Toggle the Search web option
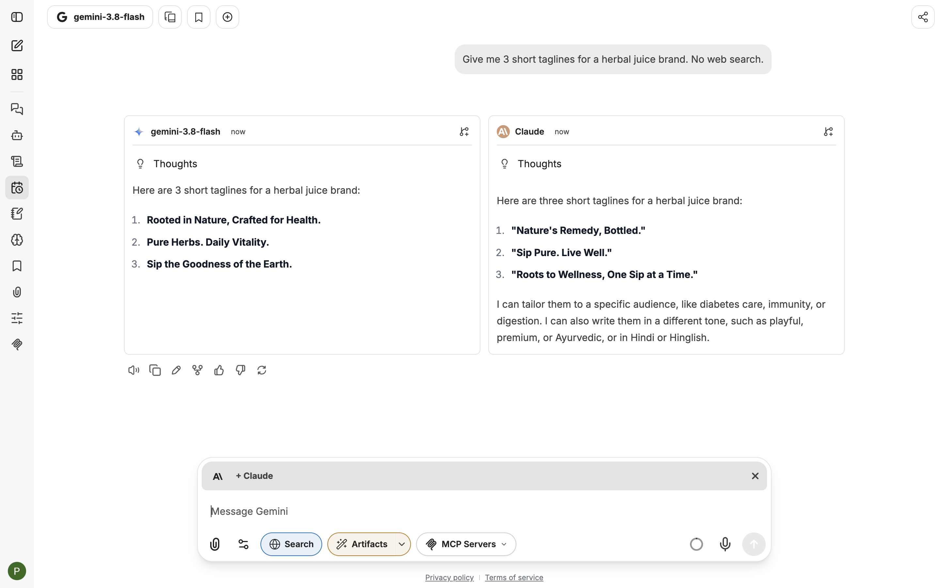Image resolution: width=940 pixels, height=588 pixels. click(x=291, y=544)
